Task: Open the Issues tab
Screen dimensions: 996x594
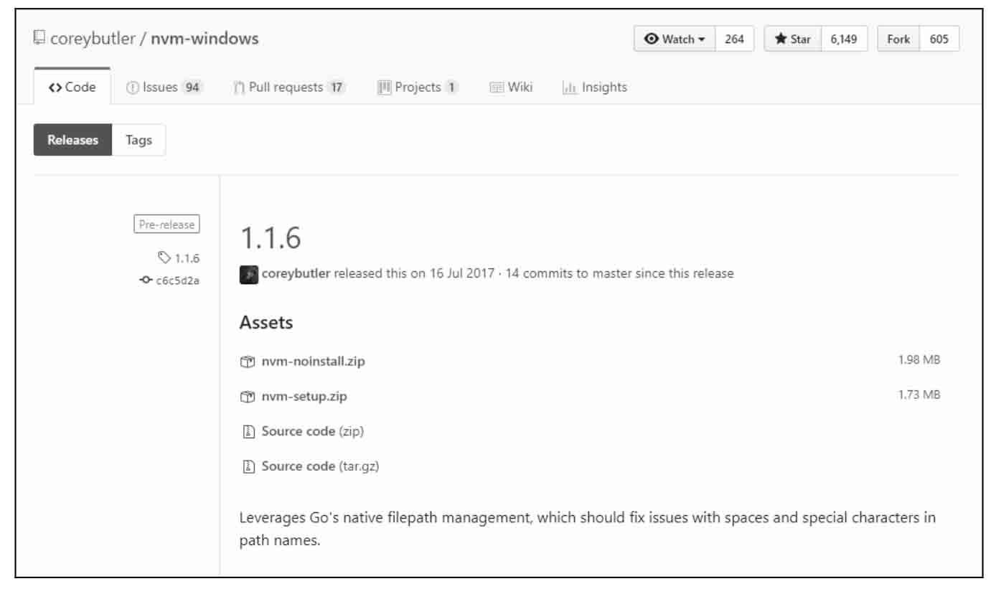Action: (164, 88)
